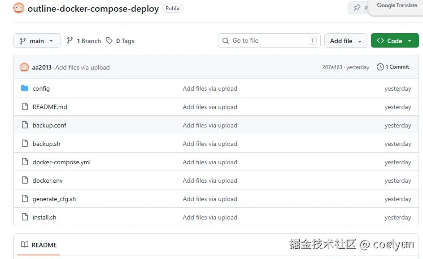Click the file icon for backup.conf
Image resolution: width=423 pixels, height=259 pixels.
pyautogui.click(x=25, y=125)
